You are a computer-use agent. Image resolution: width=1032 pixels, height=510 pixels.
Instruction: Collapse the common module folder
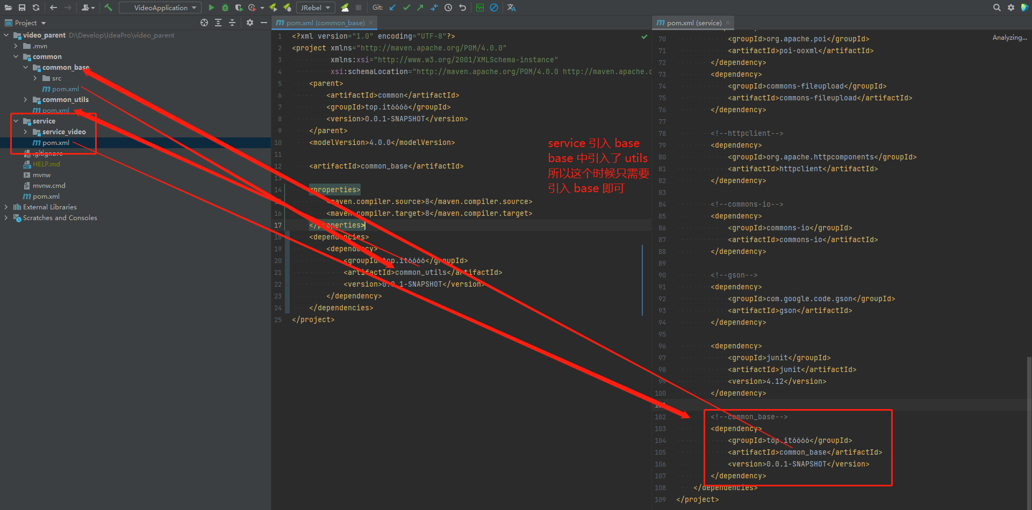point(16,57)
